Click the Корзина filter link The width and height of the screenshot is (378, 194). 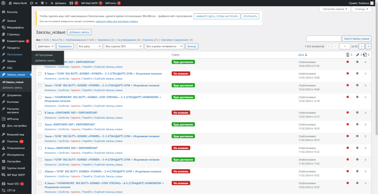(148, 40)
